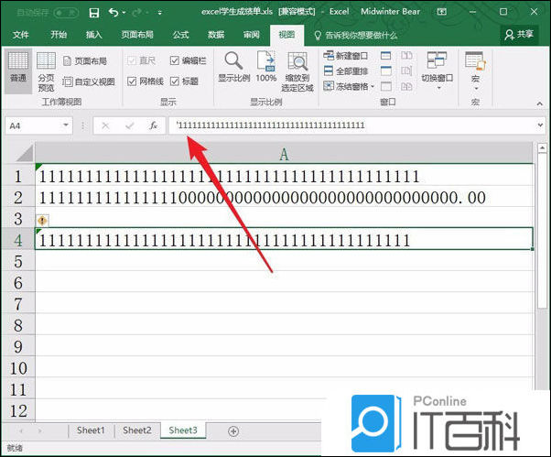Open the Undo history dropdown arrow
This screenshot has width=551, height=457.
click(124, 14)
